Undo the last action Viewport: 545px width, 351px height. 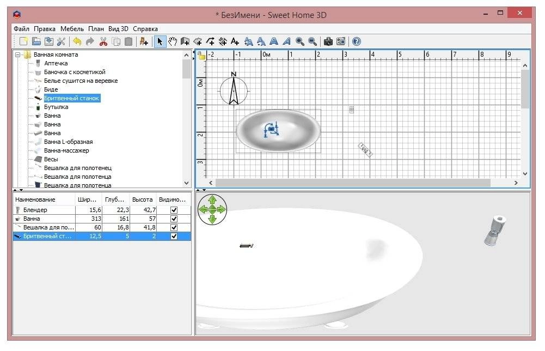click(x=77, y=41)
